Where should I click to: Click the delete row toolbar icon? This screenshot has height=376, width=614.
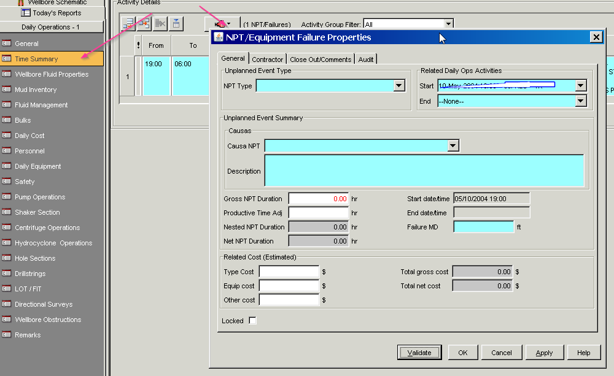161,23
